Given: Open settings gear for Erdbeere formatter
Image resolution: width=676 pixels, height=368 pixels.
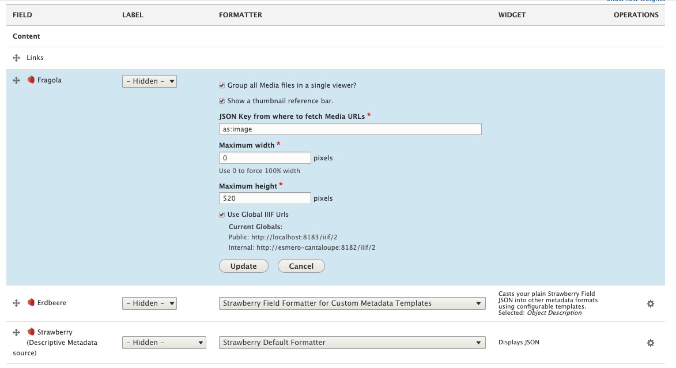Looking at the screenshot, I should [650, 303].
